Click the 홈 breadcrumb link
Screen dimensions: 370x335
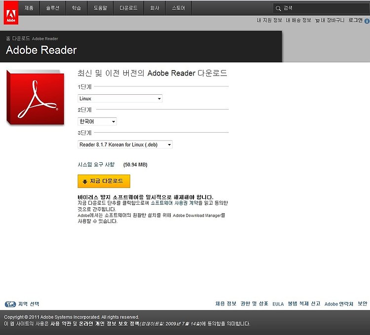coord(8,38)
